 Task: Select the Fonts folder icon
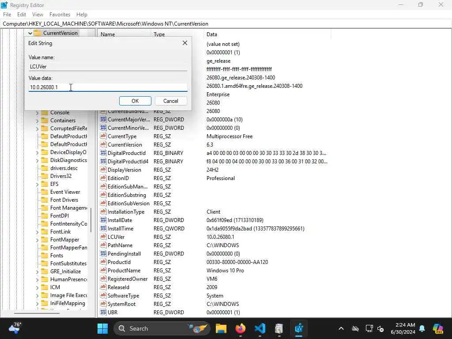45,256
